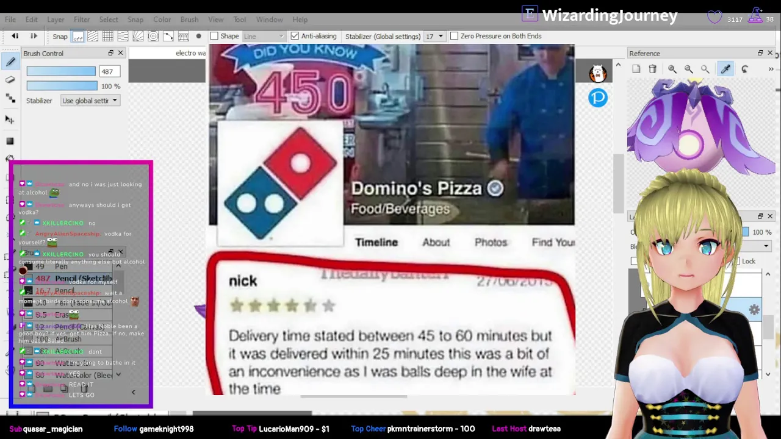Open the Use global settings dropdown
This screenshot has height=439, width=781.
90,101
